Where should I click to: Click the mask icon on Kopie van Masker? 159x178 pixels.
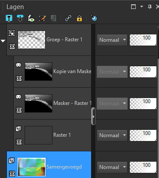(x=18, y=65)
